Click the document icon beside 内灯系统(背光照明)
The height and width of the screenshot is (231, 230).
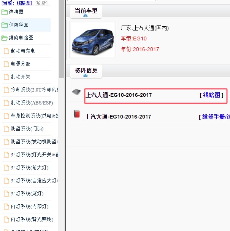click(x=6, y=220)
